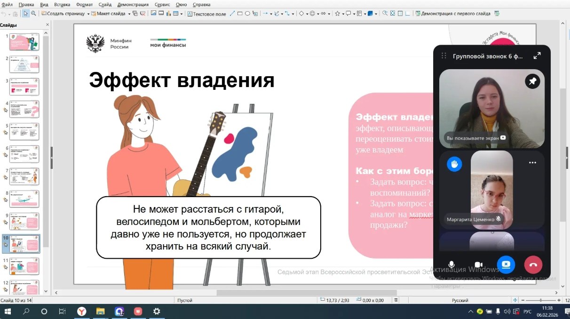Viewport: 570px width, 319px height.
Task: Pin the presenter's video with pin icon
Action: pyautogui.click(x=532, y=81)
